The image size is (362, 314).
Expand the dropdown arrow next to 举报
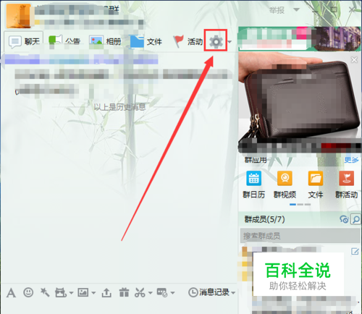tap(296, 10)
